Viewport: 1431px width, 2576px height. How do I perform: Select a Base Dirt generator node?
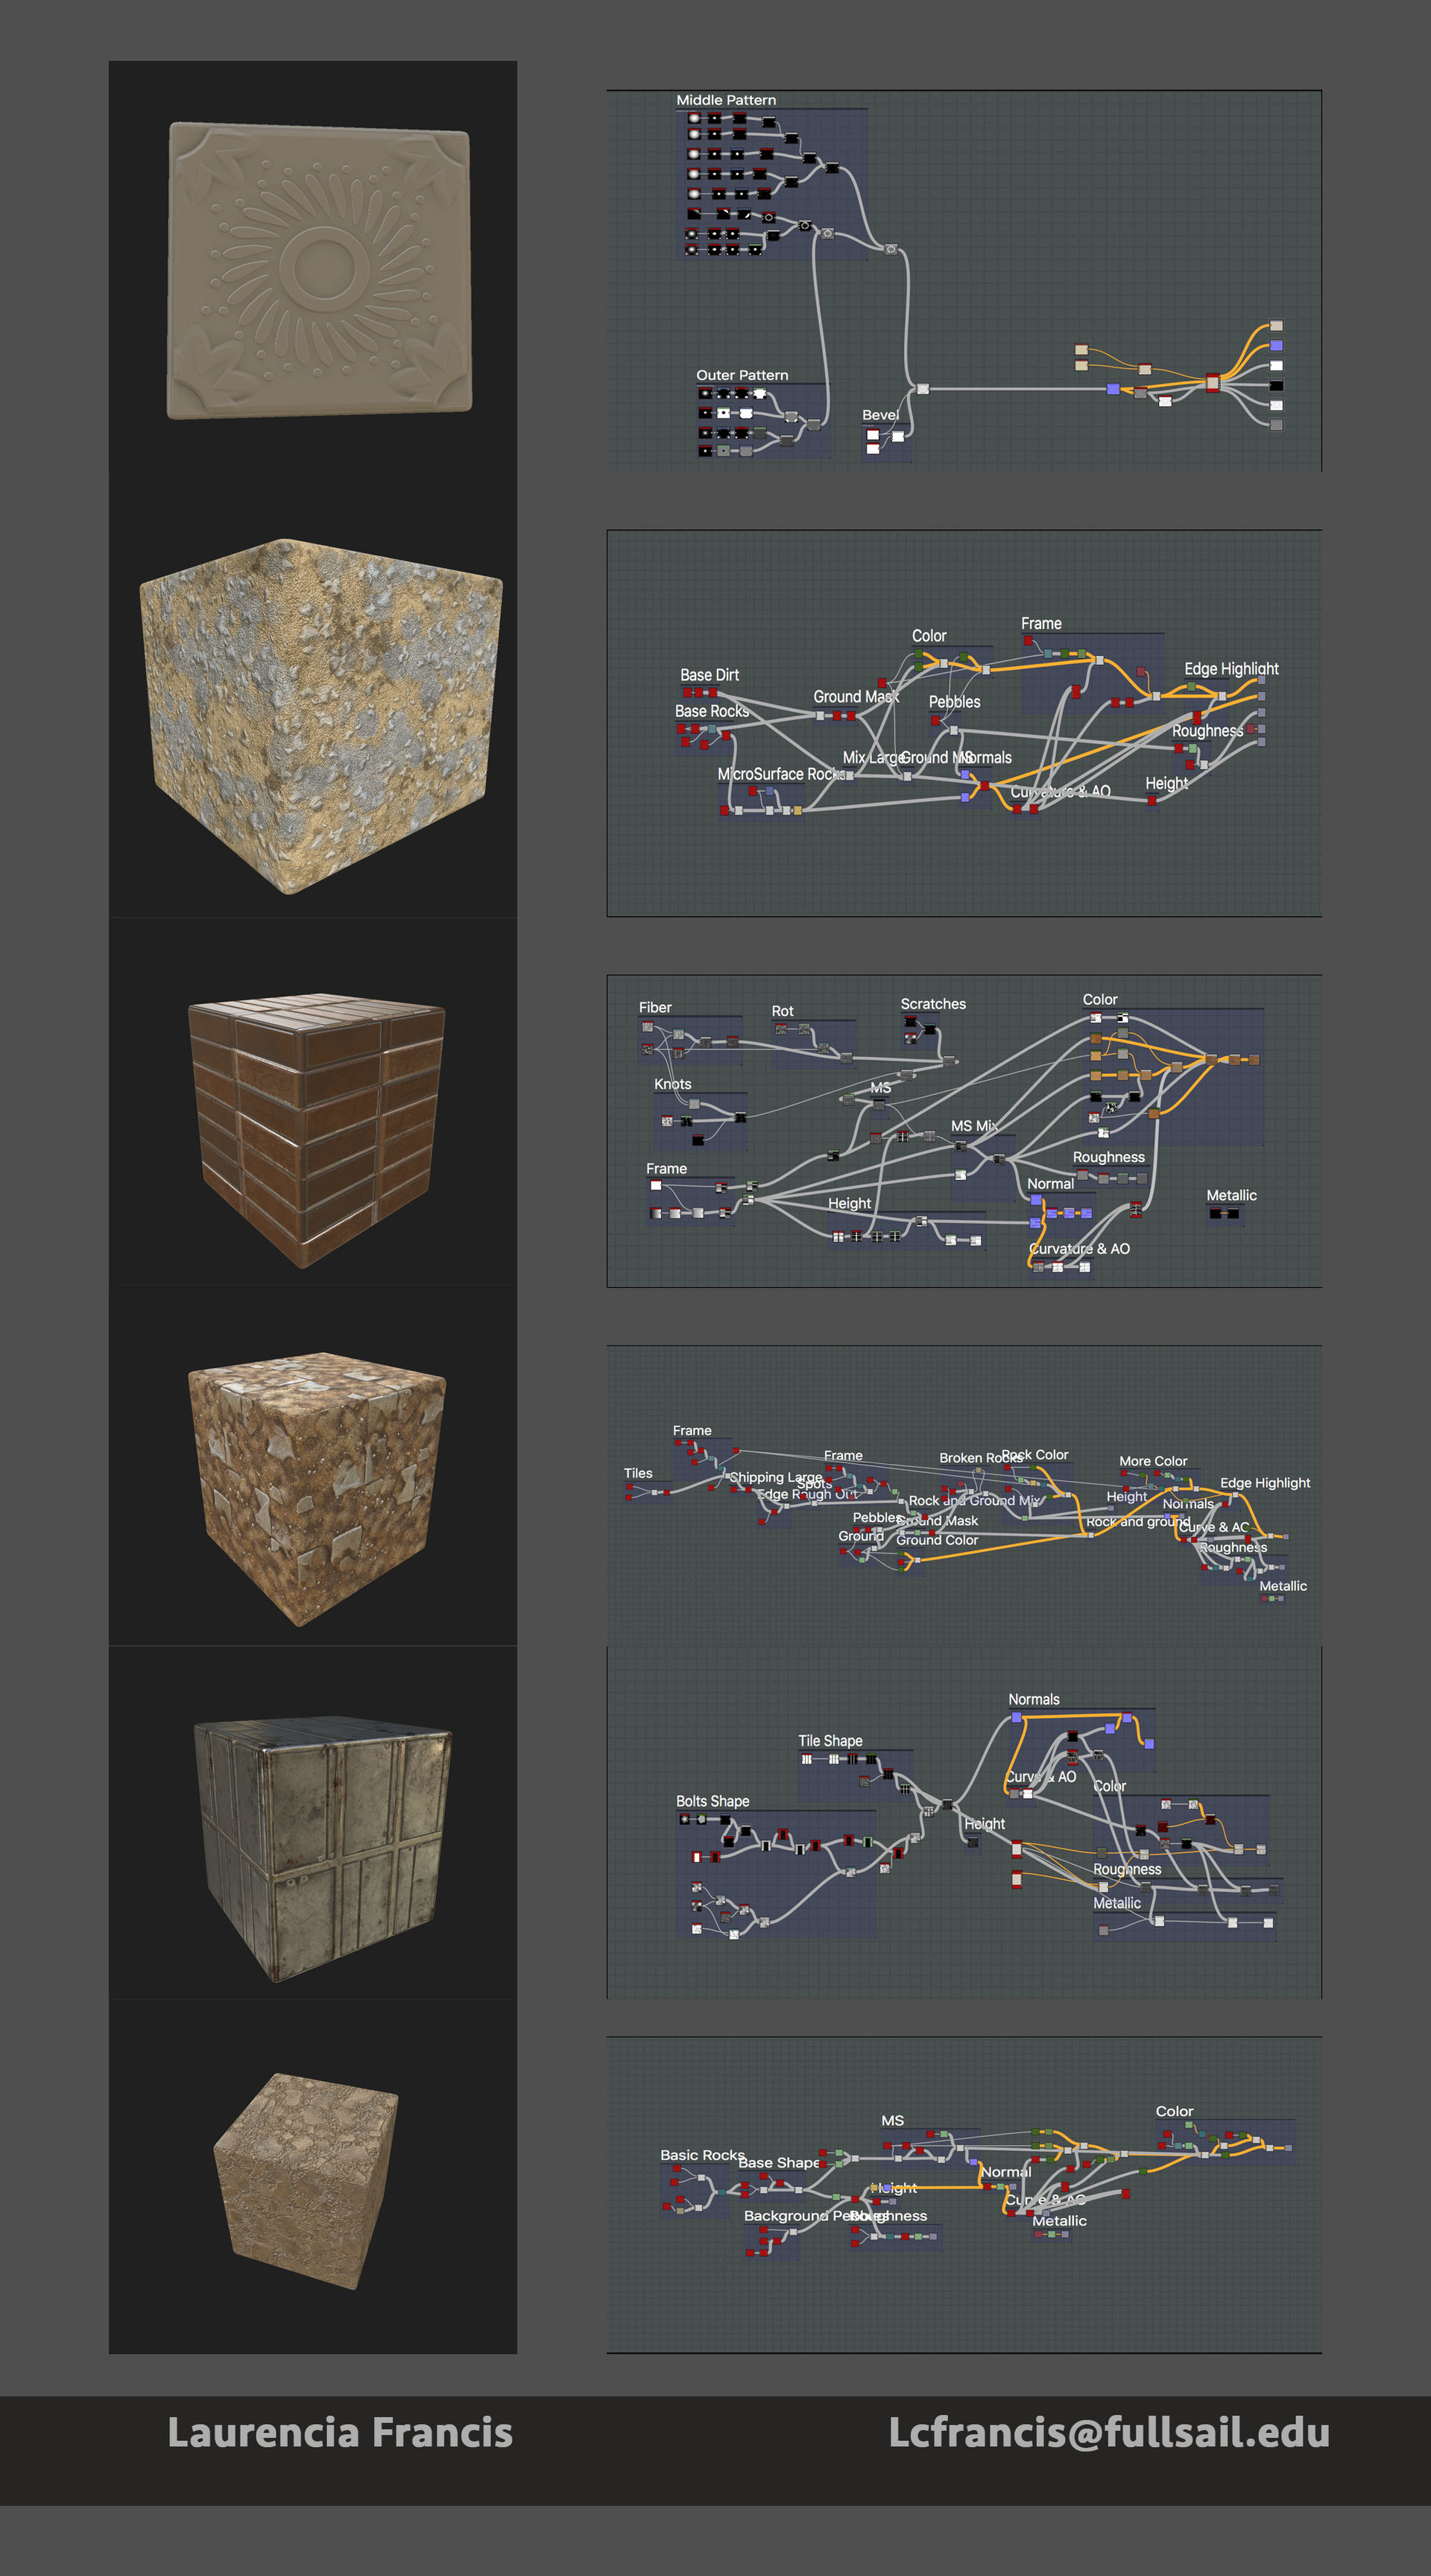[689, 692]
